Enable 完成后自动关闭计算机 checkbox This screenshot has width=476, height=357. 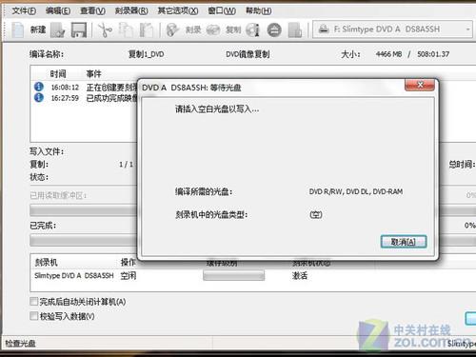tap(33, 301)
